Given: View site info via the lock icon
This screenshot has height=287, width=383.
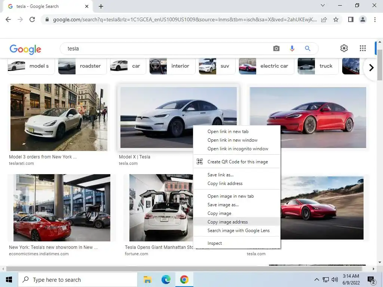Looking at the screenshot, I should tap(47, 19).
